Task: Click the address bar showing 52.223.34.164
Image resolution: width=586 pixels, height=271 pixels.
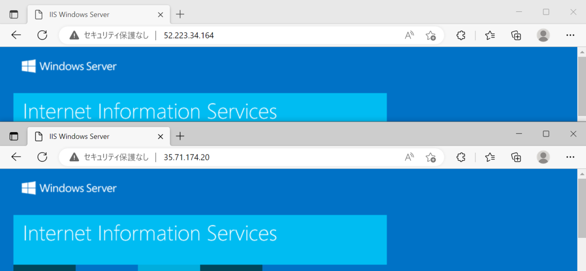Action: coord(251,35)
